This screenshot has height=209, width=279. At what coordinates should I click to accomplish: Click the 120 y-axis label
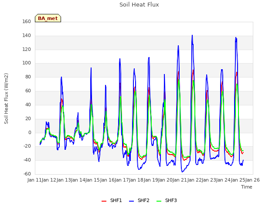27,49
